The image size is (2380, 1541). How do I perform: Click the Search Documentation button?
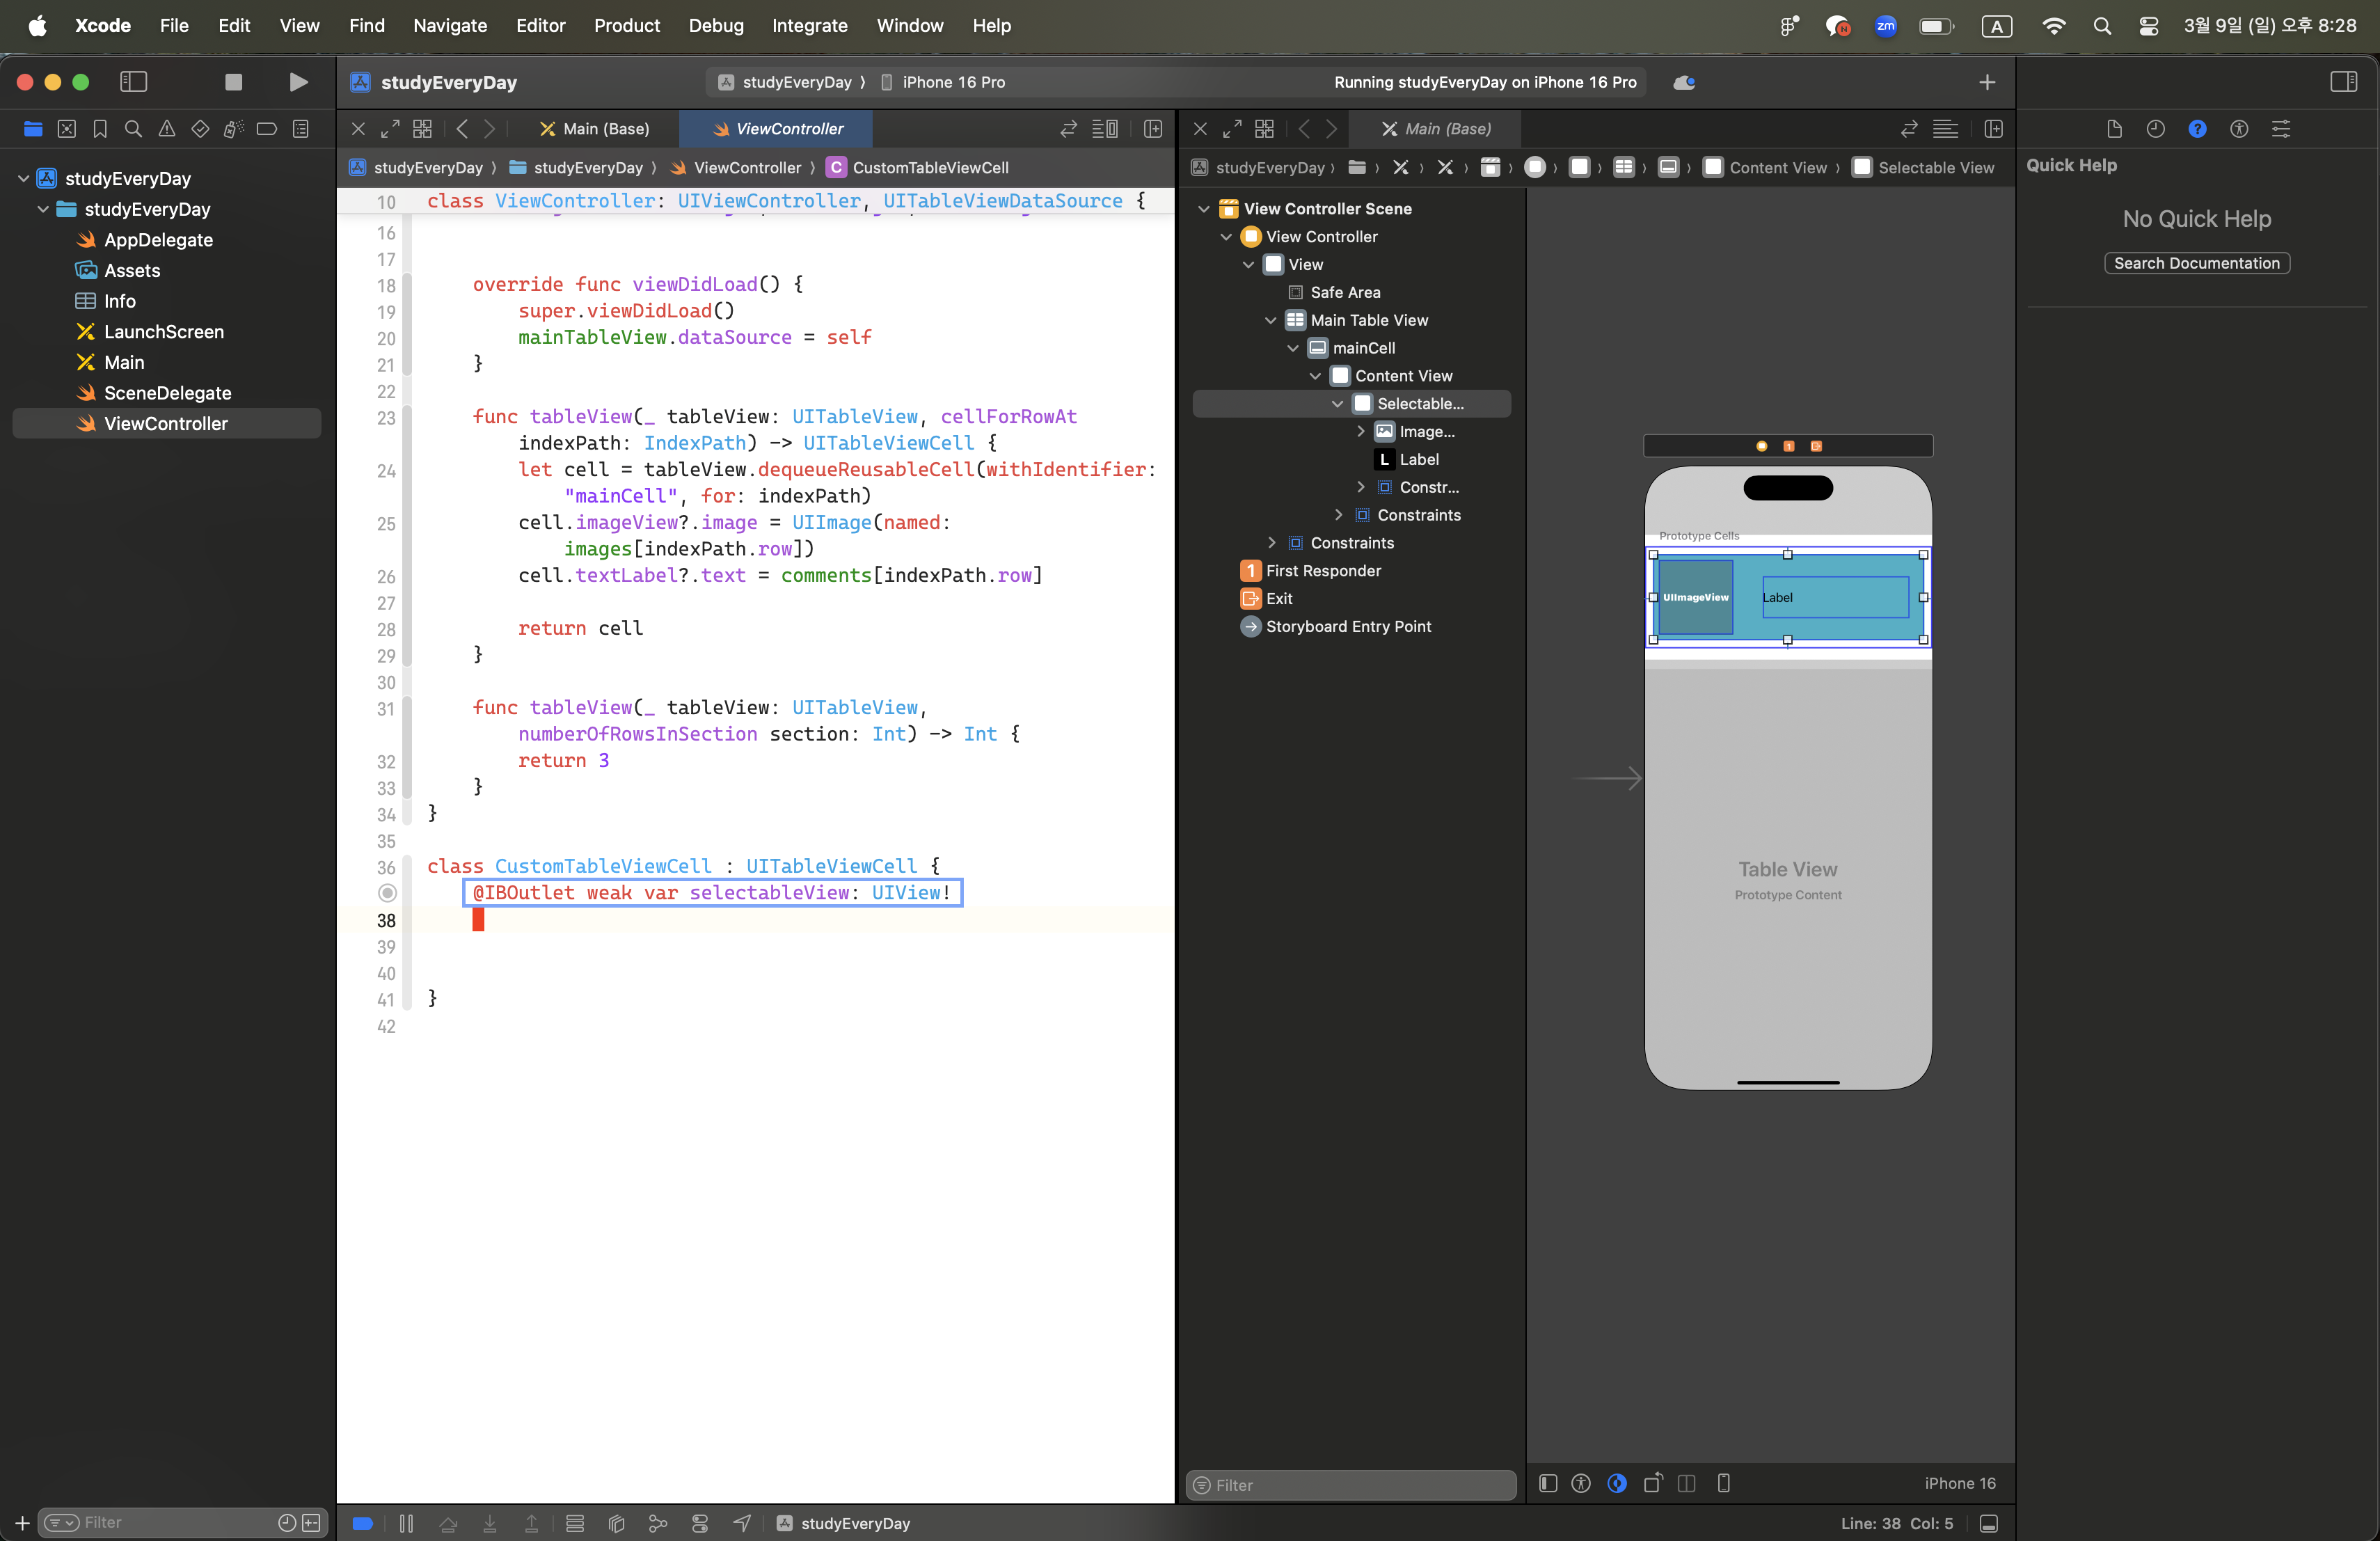coord(2196,263)
